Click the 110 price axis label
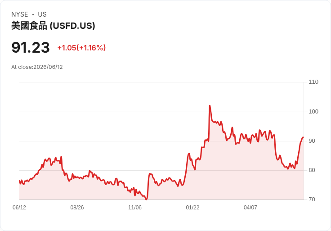This screenshot has width=331, height=231. coord(313,82)
